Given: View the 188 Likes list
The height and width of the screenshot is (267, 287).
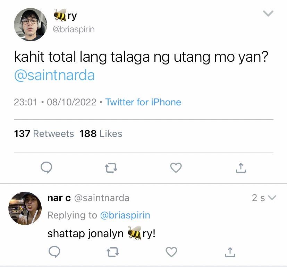Looking at the screenshot, I should click(x=101, y=133).
